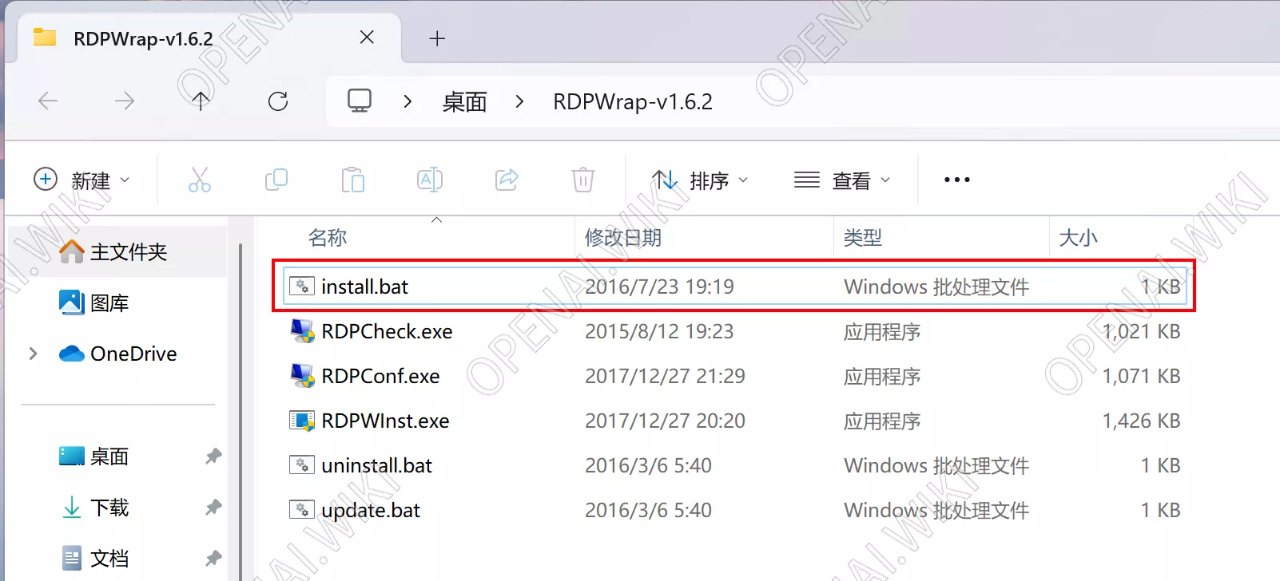Click the RDPWInst.exe installer icon
Screen dimensions: 1280x581
pyautogui.click(x=302, y=420)
